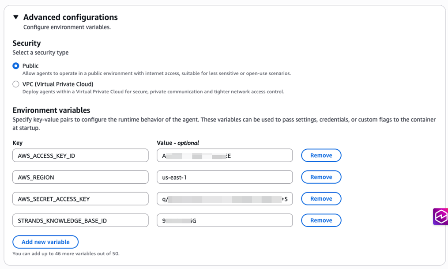Select the VPC security radio button
Screen dimensions: 448x269
(x=16, y=84)
